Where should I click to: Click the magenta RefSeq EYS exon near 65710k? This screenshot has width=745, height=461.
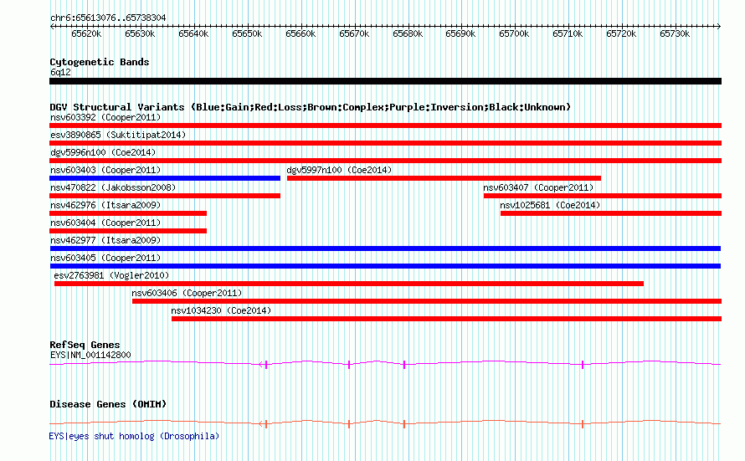coord(583,365)
